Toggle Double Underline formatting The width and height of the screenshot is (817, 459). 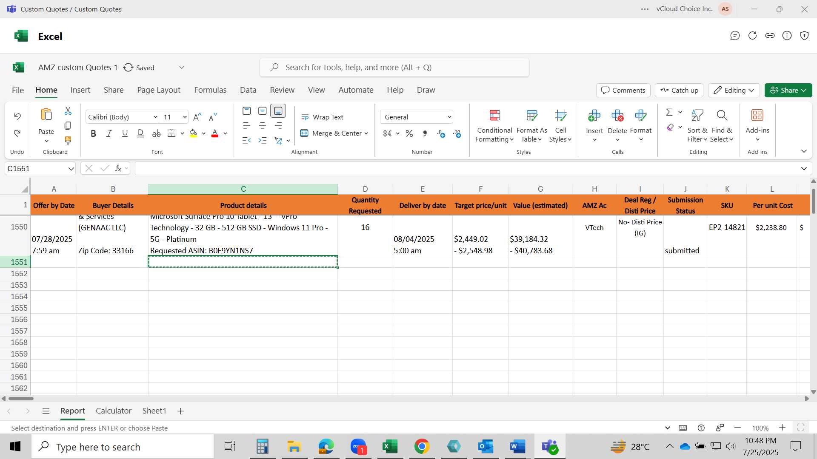click(140, 133)
